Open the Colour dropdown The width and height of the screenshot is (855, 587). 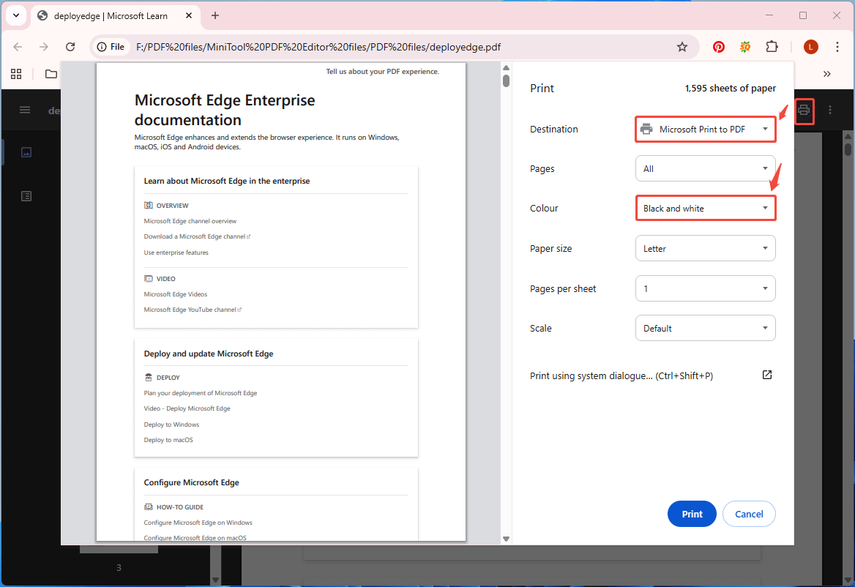click(x=705, y=209)
